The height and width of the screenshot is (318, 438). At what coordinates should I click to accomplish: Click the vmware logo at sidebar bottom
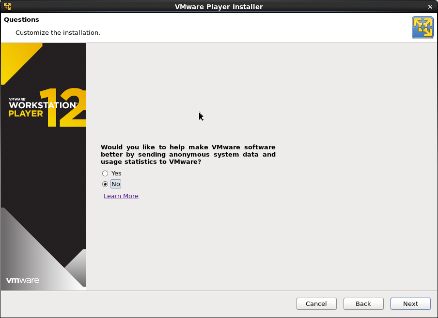tap(23, 280)
